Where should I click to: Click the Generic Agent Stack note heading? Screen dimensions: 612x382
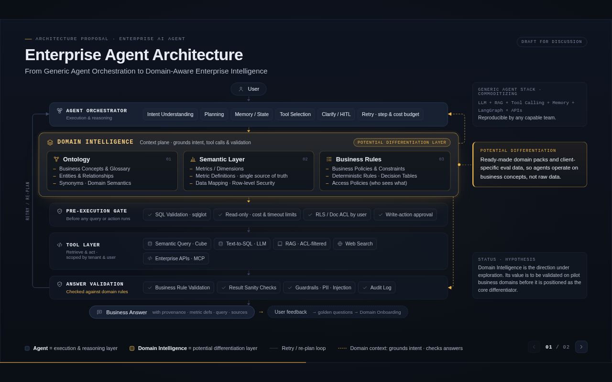pyautogui.click(x=510, y=92)
